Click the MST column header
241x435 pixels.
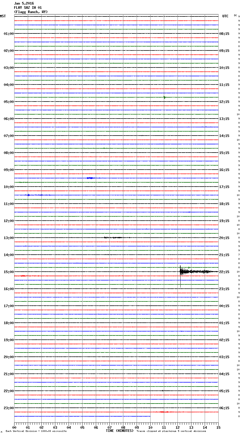(x=3, y=16)
